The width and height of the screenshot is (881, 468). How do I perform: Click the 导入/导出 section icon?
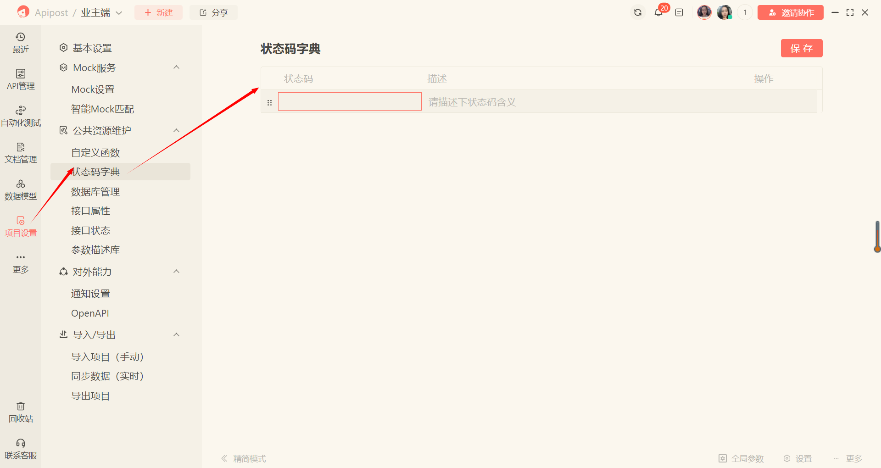pyautogui.click(x=64, y=334)
